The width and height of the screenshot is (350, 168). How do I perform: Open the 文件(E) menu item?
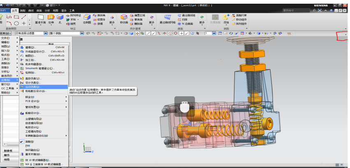click(x=9, y=38)
